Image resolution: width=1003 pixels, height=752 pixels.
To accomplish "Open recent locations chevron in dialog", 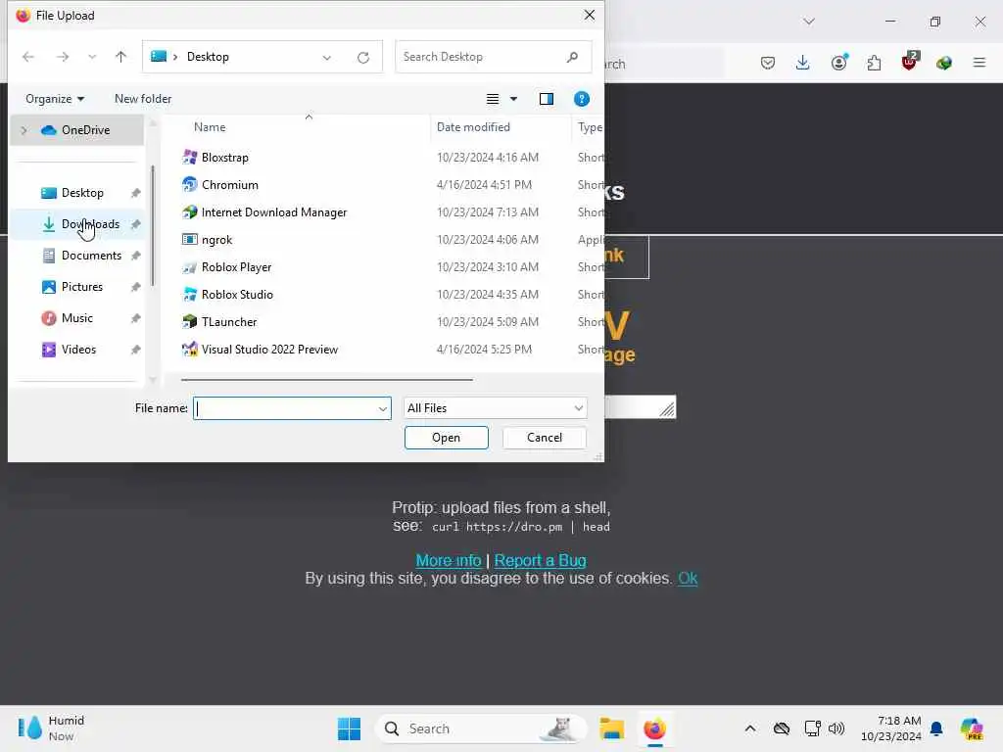I will pos(92,57).
